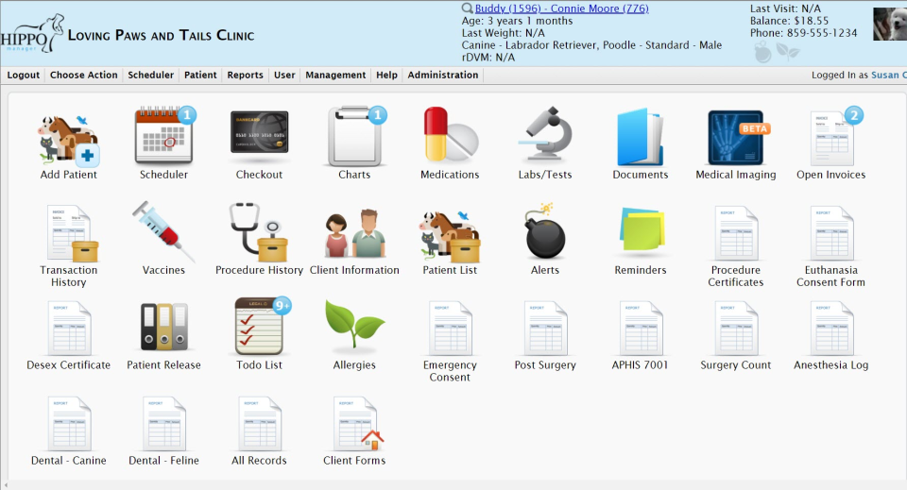Viewport: 907px width, 490px height.
Task: Click the apple icon in patient header
Action: coord(763,53)
